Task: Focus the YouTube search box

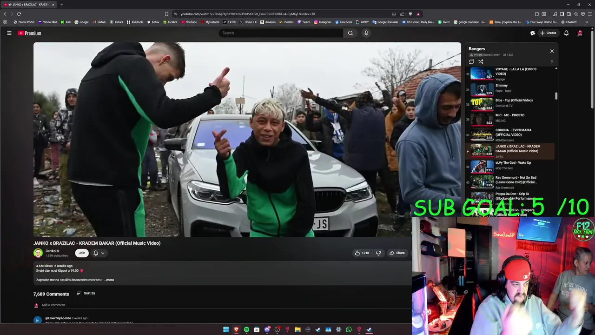Action: 281,33
